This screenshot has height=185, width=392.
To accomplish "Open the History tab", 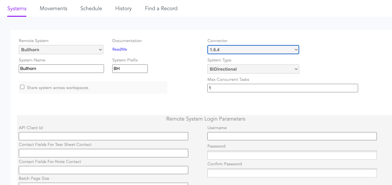I will click(x=123, y=8).
